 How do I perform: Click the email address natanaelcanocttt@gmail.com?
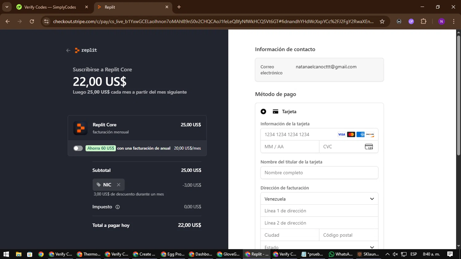tap(326, 67)
